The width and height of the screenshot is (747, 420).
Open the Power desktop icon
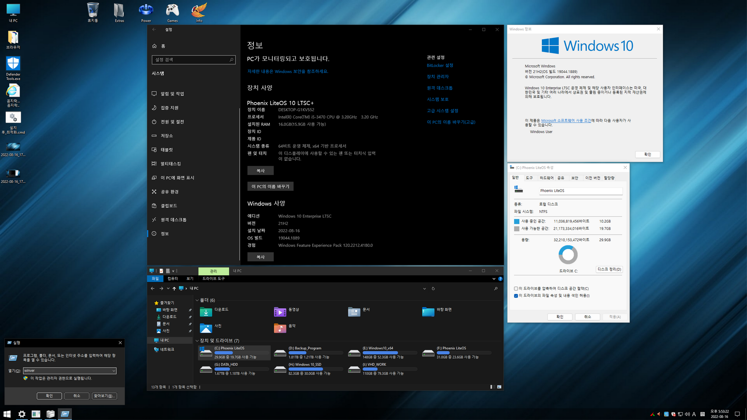[146, 12]
